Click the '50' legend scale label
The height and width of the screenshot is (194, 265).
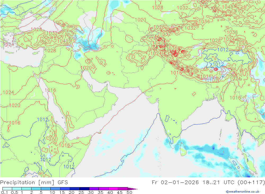[129, 192]
